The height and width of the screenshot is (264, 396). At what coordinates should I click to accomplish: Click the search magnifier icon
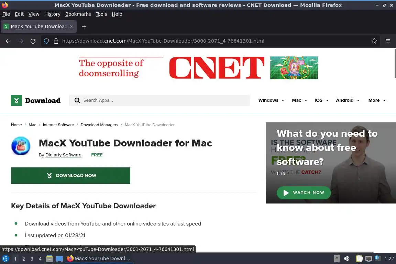77,100
